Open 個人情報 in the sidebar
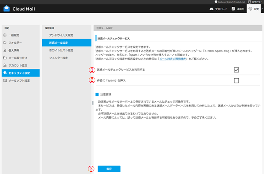This screenshot has height=174, width=264. [x=21, y=50]
